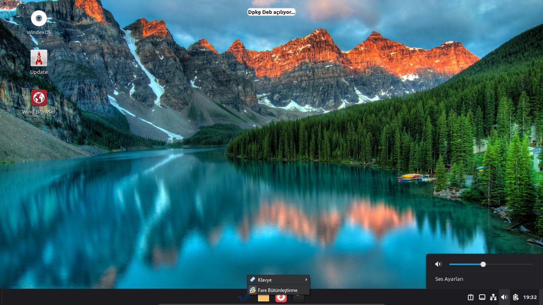Screen dimensions: 543x305
Task: Click the W launcher icon in taskbar
Action: (244, 298)
